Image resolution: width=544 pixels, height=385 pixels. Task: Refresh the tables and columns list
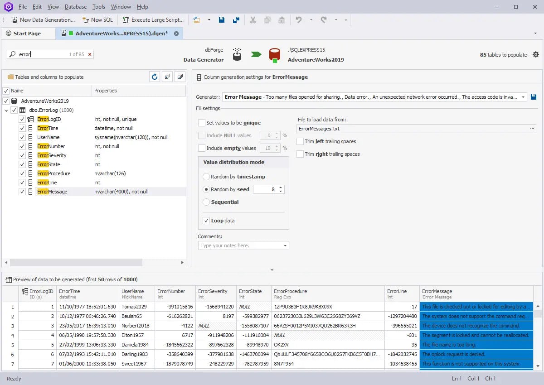click(x=154, y=77)
